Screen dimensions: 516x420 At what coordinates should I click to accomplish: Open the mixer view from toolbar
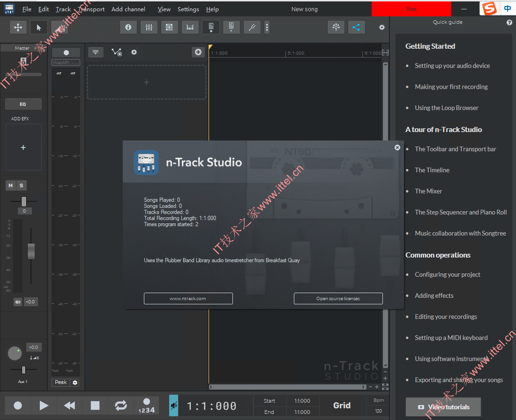149,27
